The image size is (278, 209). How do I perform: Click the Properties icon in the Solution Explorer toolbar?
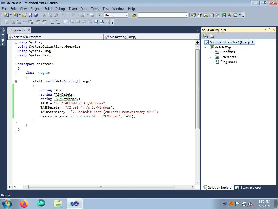point(206,36)
